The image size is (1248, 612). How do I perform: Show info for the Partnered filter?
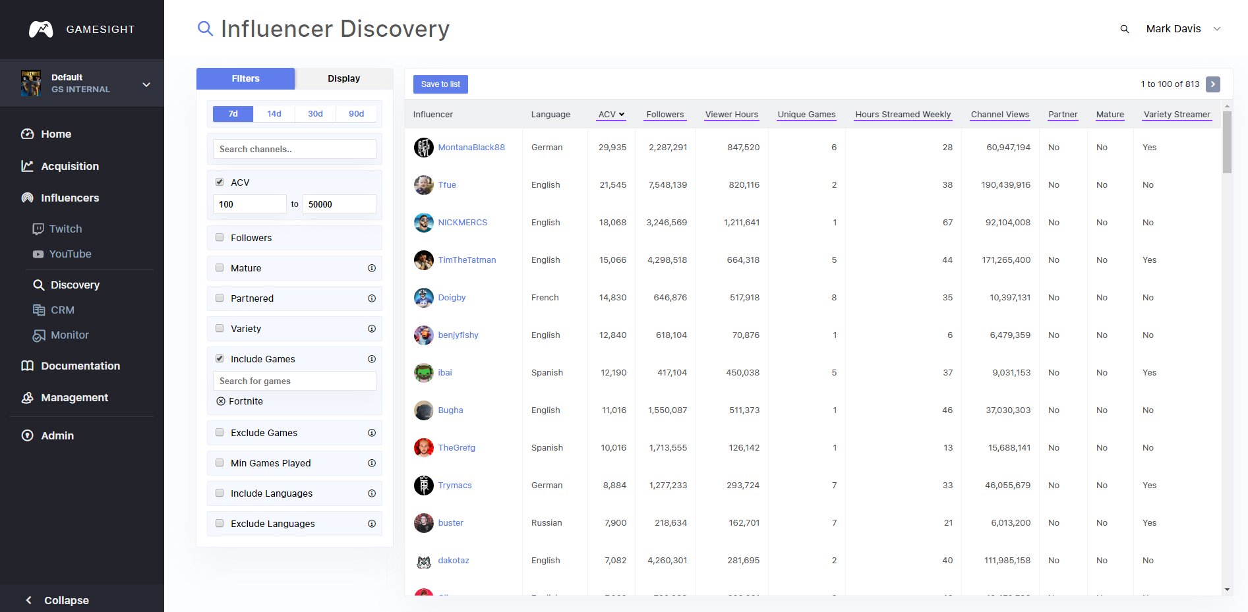372,298
